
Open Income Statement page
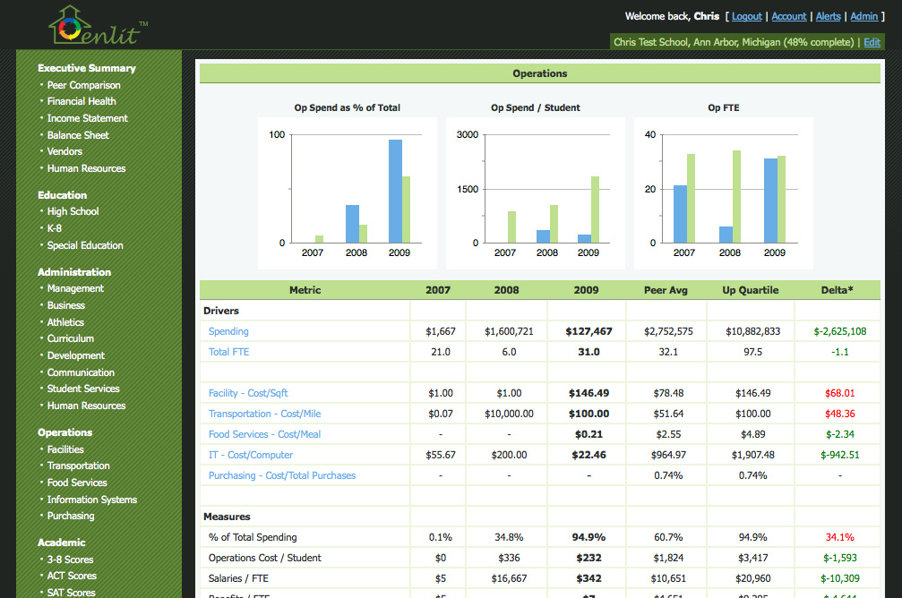pos(88,118)
